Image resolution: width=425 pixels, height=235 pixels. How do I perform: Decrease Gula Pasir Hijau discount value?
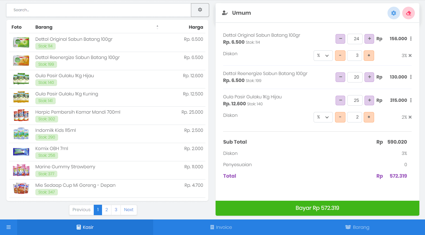point(340,117)
